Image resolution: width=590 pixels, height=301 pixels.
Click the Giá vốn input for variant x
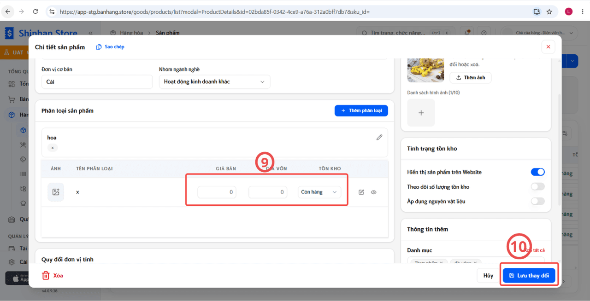coord(268,192)
